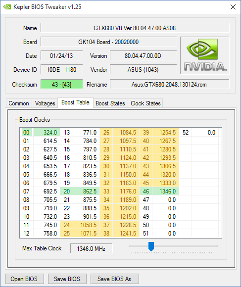Click the Vendor field ASUS (1043)
This screenshot has height=287, width=241.
click(143, 70)
